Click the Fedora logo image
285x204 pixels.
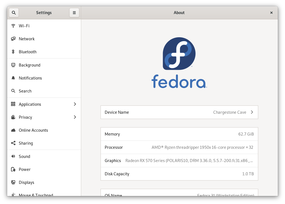179,63
